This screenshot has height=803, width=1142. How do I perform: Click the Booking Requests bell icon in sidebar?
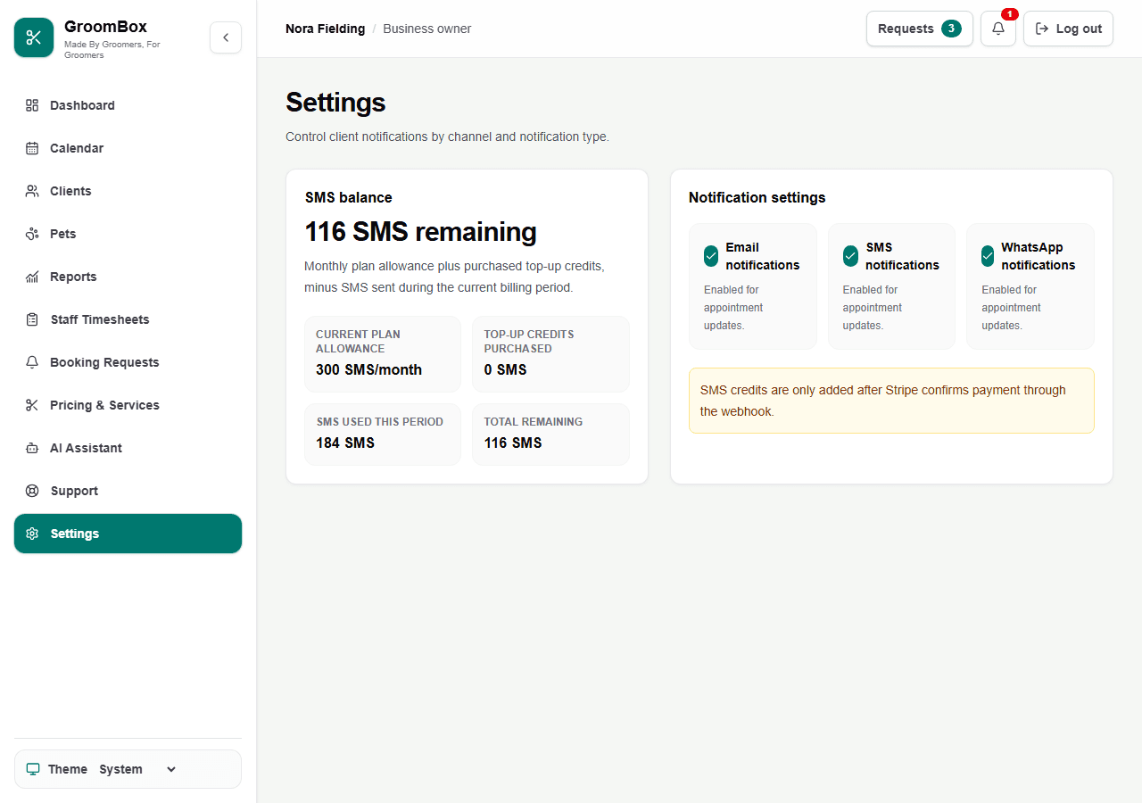(32, 362)
